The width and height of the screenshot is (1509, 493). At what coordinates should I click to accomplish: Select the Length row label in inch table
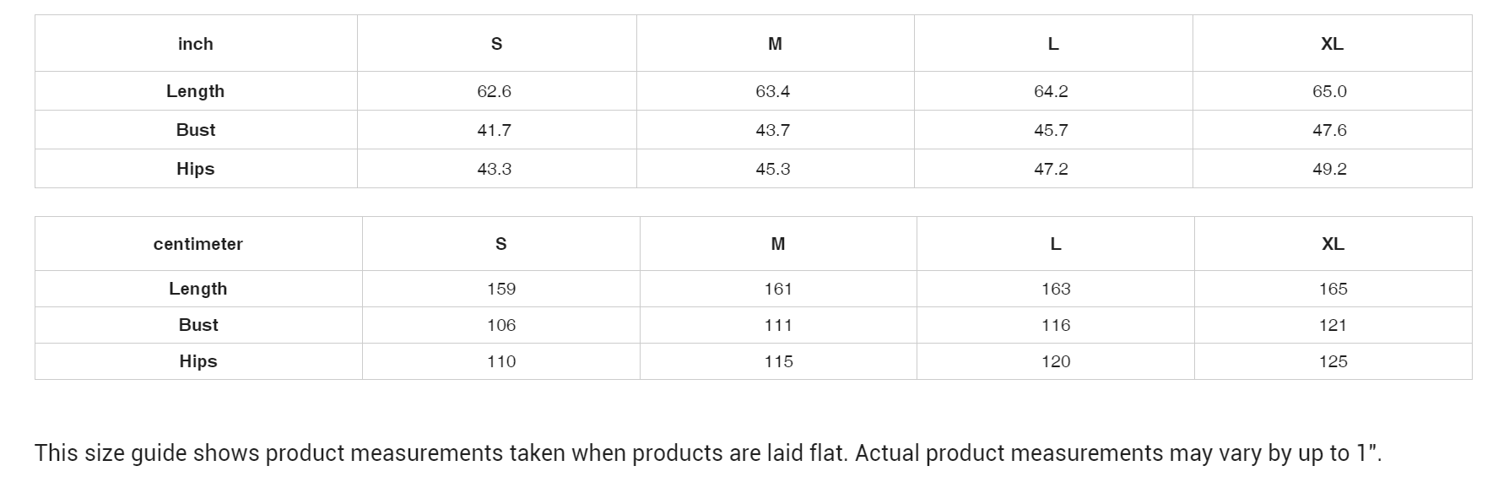pyautogui.click(x=196, y=91)
